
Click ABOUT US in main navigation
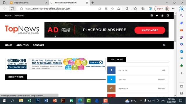pyautogui.click(x=22, y=45)
